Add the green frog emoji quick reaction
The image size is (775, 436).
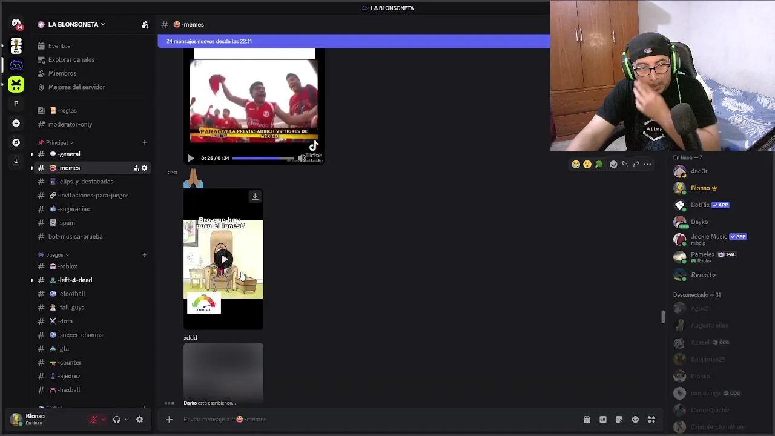tap(599, 164)
